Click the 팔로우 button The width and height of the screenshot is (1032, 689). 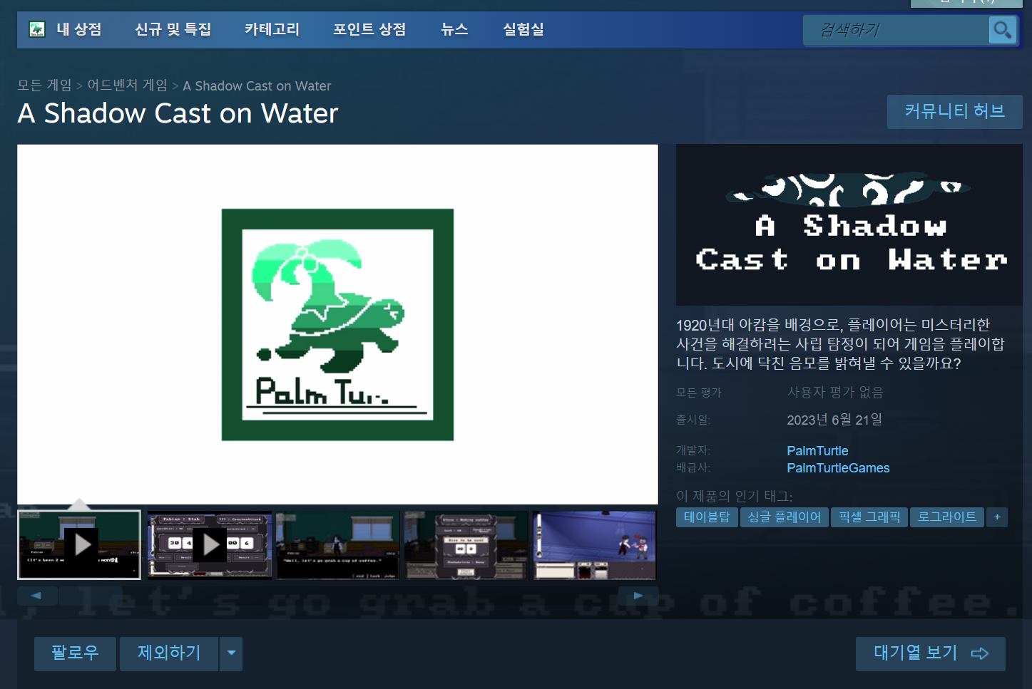pos(75,653)
